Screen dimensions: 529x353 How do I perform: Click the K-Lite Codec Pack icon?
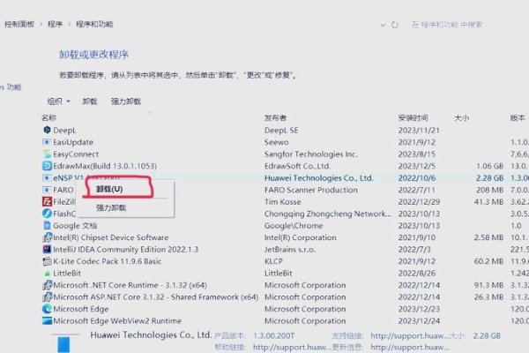pos(47,261)
